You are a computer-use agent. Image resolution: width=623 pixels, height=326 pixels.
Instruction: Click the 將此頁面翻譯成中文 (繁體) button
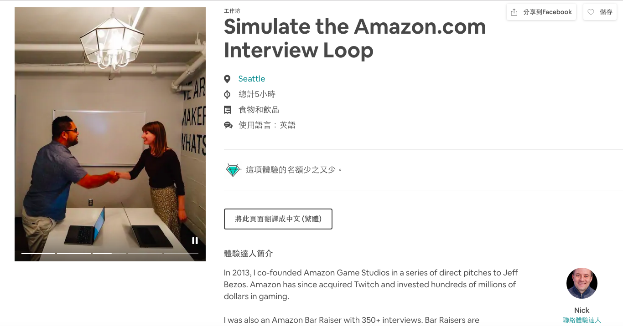click(278, 219)
